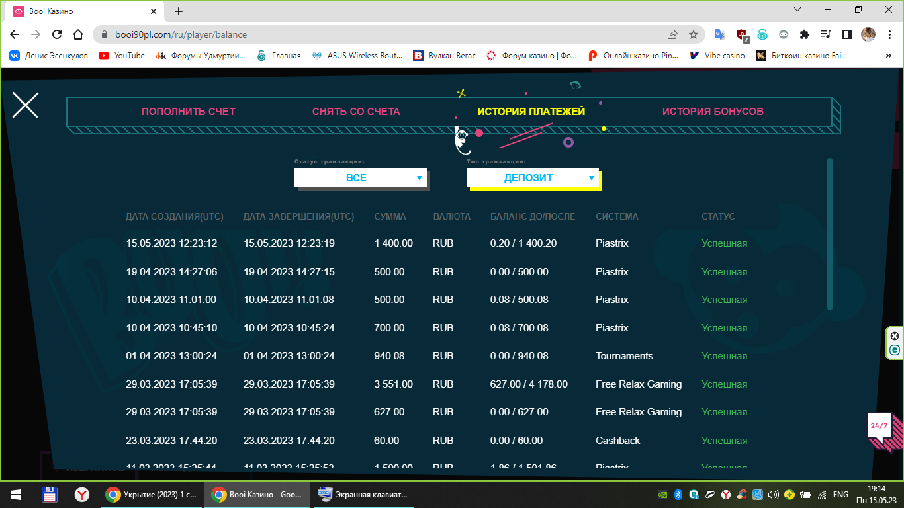Image resolution: width=904 pixels, height=508 pixels.
Task: Expand the transaction type dropdown 'ДЕПОЗИТ'
Action: [x=533, y=177]
